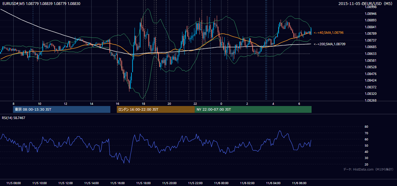Click bottom time label 11/5 14:00

point(91,183)
